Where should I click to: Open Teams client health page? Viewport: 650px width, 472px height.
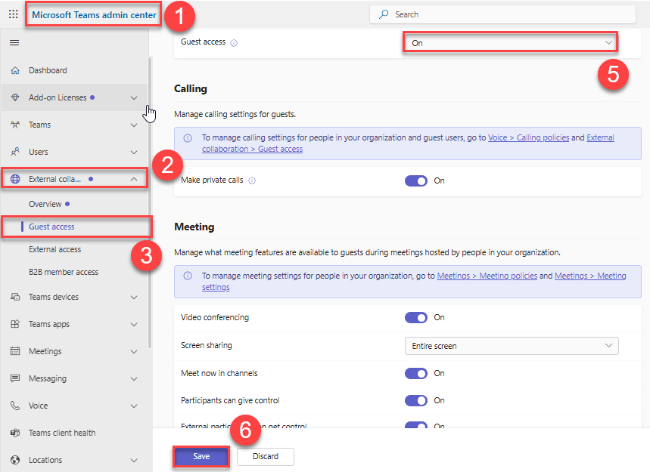pyautogui.click(x=75, y=433)
